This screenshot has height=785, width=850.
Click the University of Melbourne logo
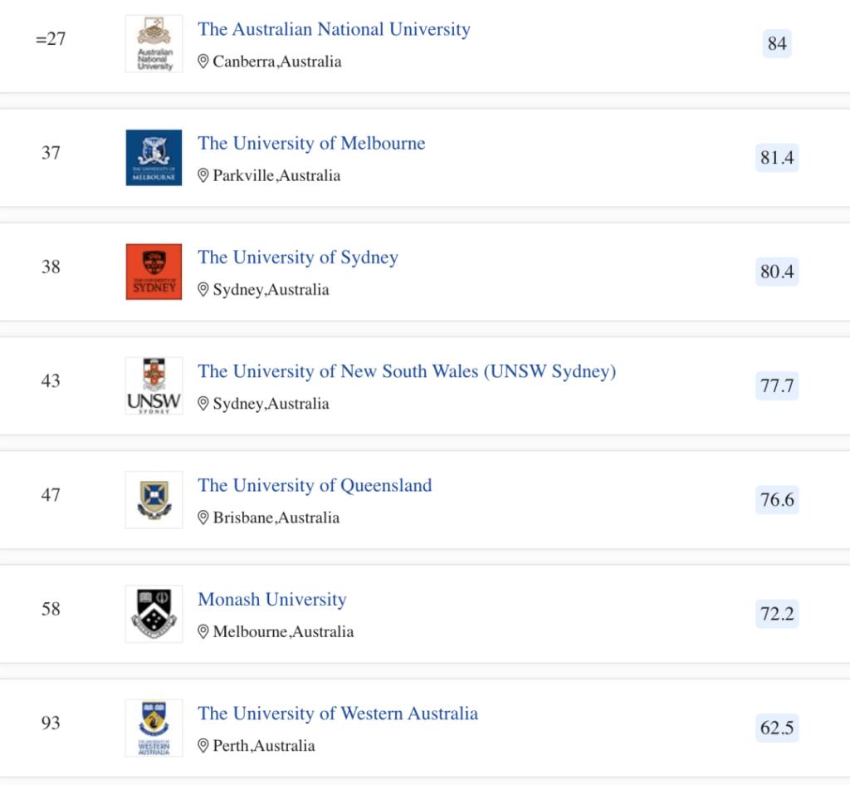coord(154,158)
